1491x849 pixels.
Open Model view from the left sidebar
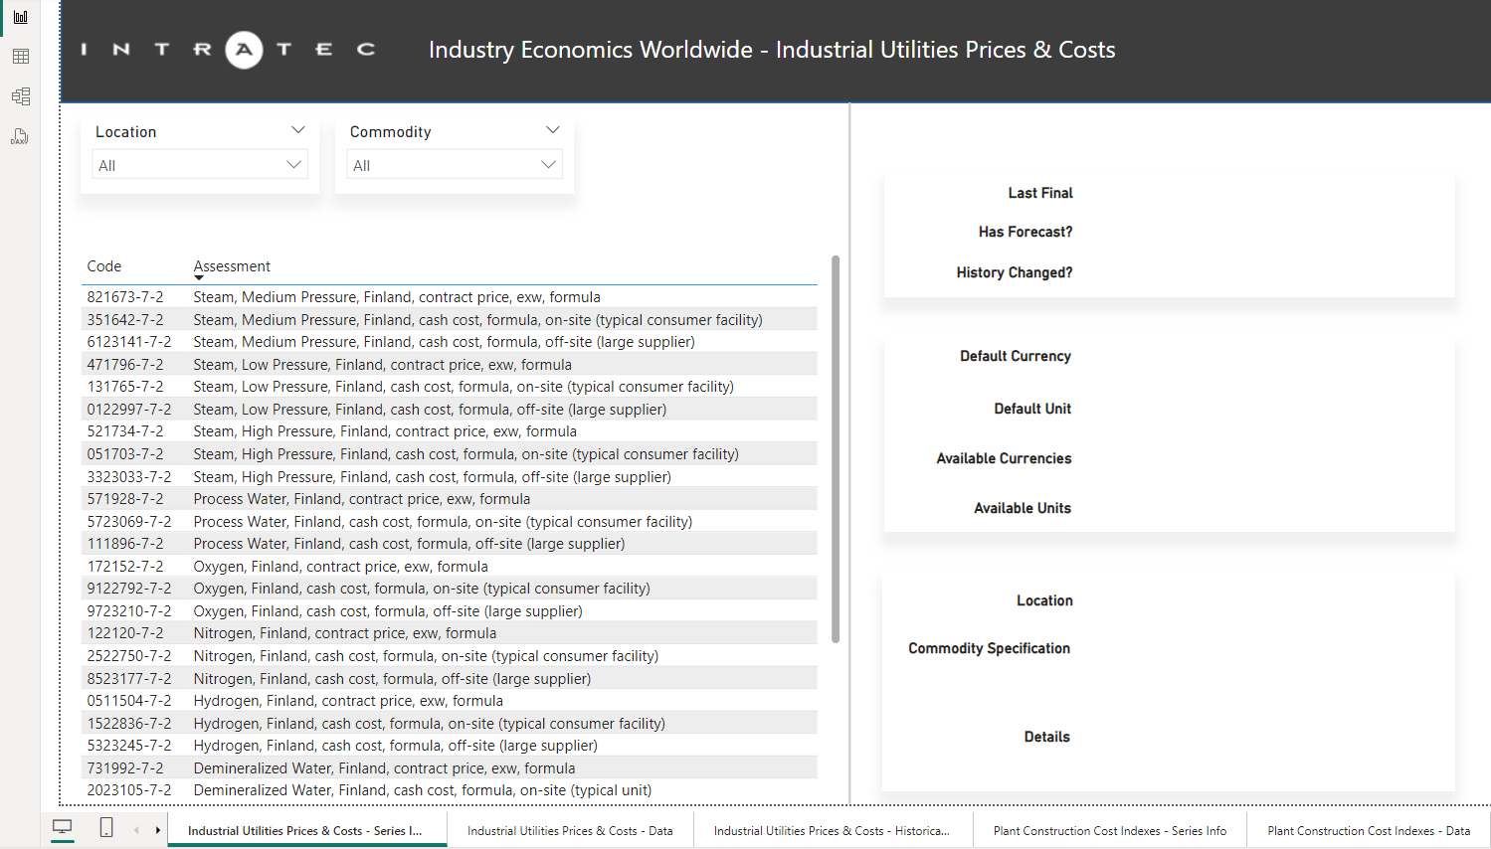click(x=20, y=96)
